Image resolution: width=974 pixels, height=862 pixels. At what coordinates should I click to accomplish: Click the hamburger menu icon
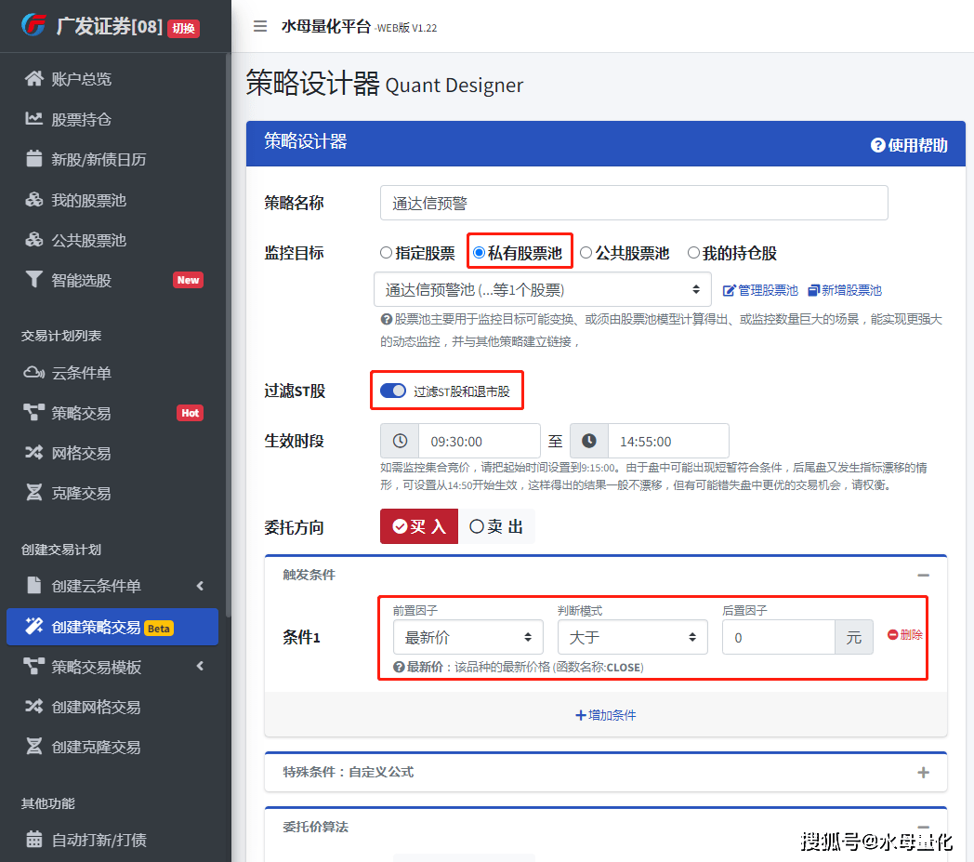(x=259, y=26)
